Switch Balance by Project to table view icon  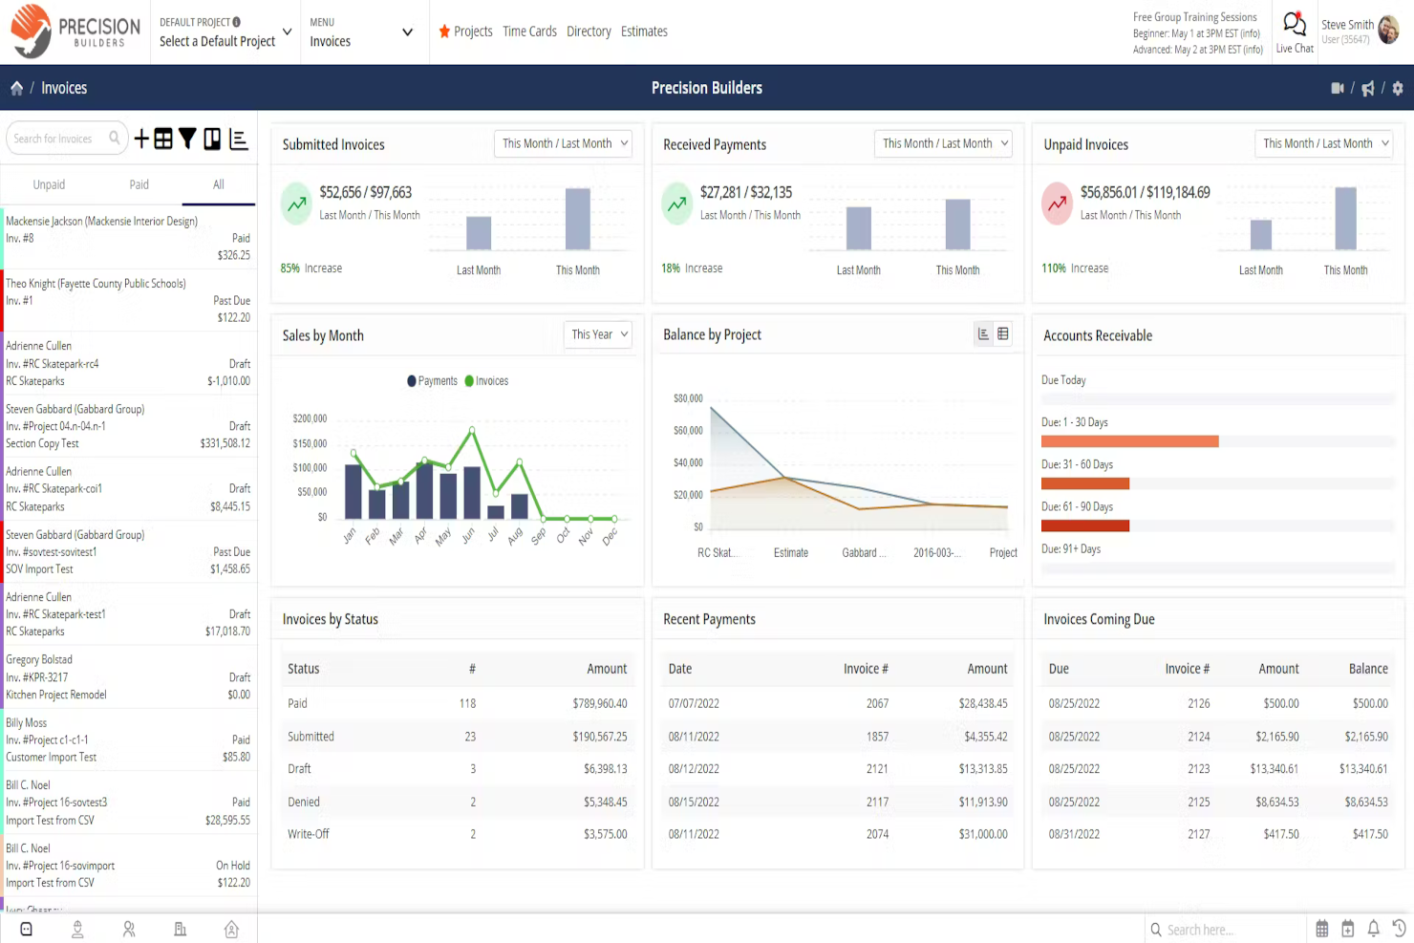(1003, 334)
